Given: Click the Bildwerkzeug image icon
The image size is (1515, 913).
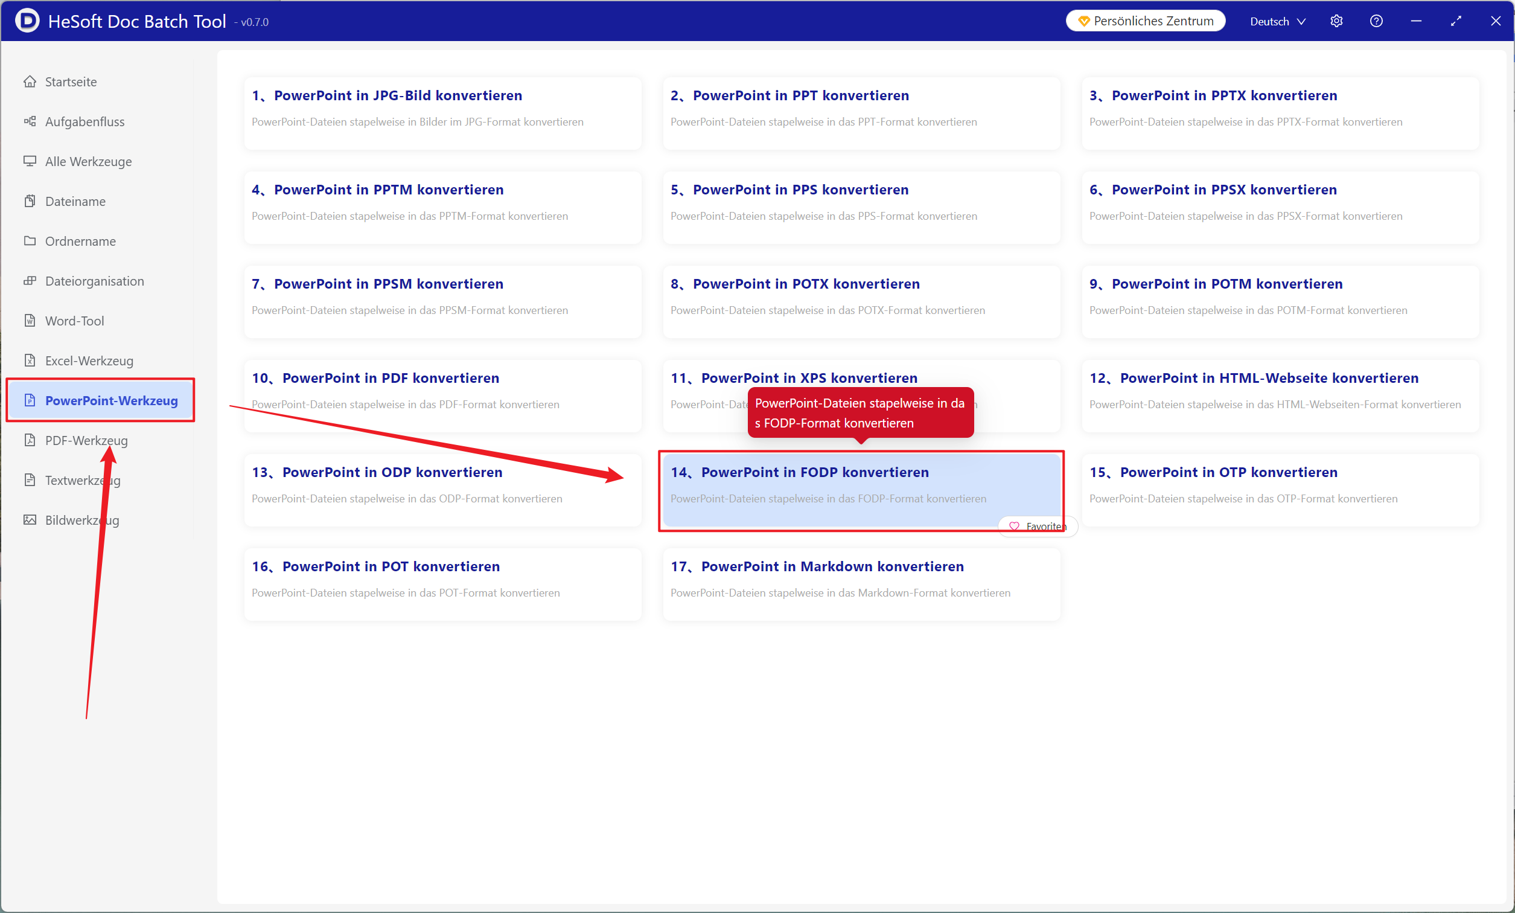Looking at the screenshot, I should click(x=30, y=520).
